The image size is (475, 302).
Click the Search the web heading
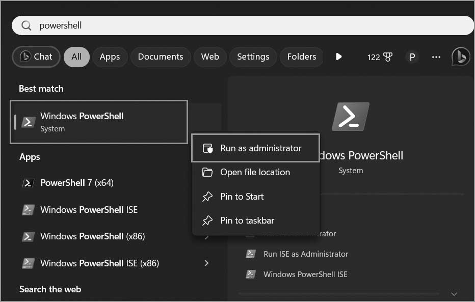(x=50, y=289)
